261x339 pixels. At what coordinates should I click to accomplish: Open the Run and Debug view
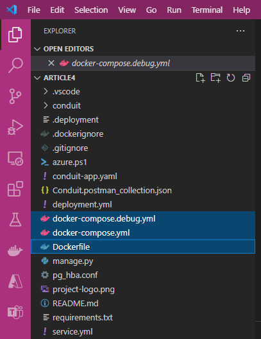(15, 127)
